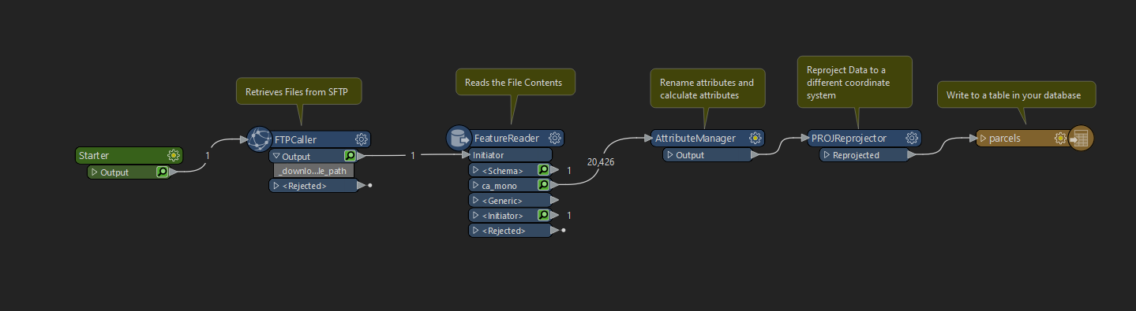Click the Starter transformer gear icon
Image resolution: width=1136 pixels, height=311 pixels.
point(173,156)
